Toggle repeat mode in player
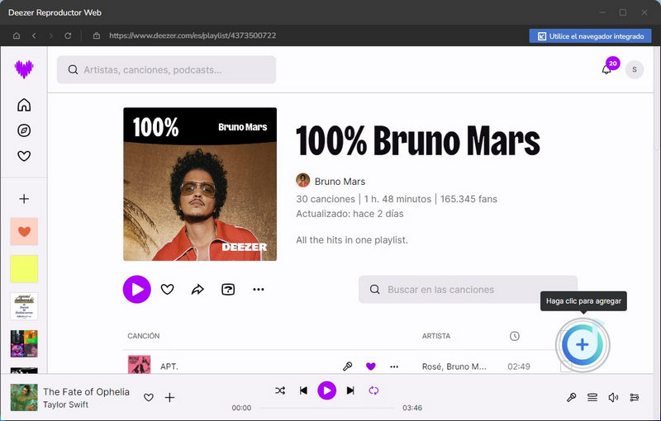The height and width of the screenshot is (421, 661). click(x=373, y=390)
